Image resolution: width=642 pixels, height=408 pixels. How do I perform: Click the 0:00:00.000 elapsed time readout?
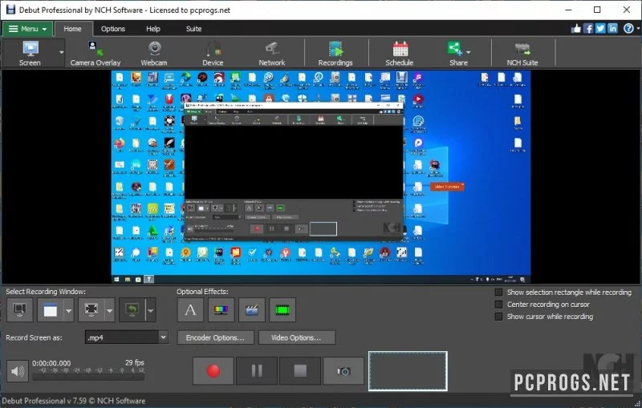(x=51, y=363)
